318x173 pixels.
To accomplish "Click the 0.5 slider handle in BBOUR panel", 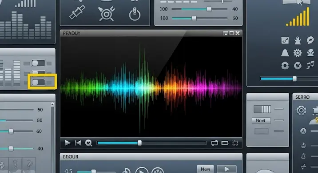I will tap(94, 172).
